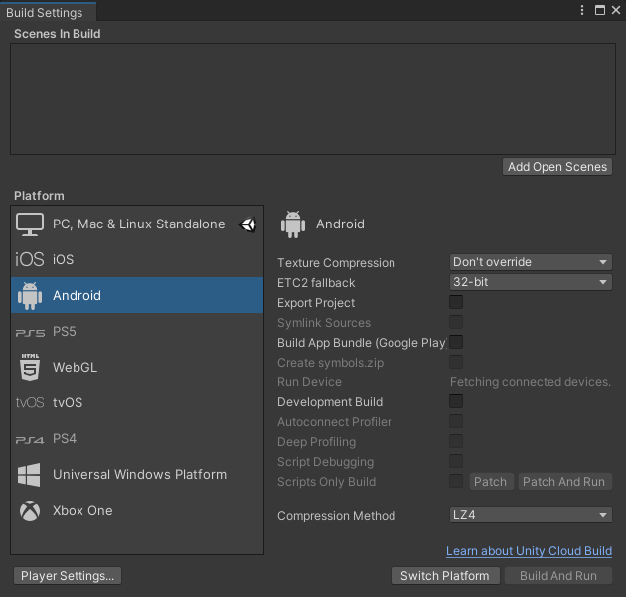Enable the Export Project checkbox

point(456,302)
